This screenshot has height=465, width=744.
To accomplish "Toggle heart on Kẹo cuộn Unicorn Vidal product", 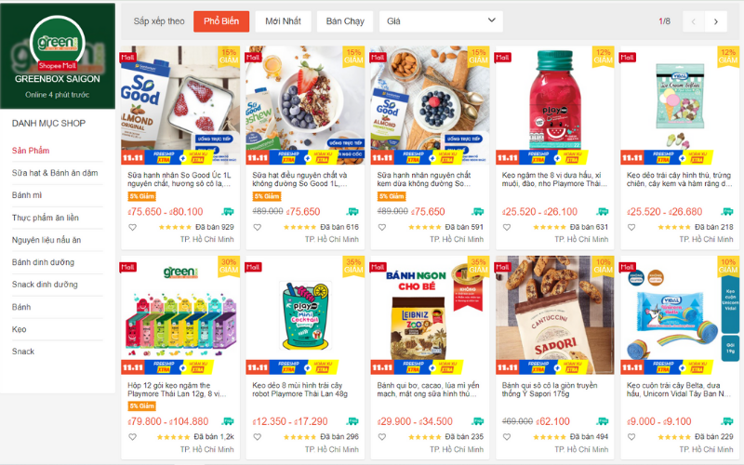I will pyautogui.click(x=631, y=437).
